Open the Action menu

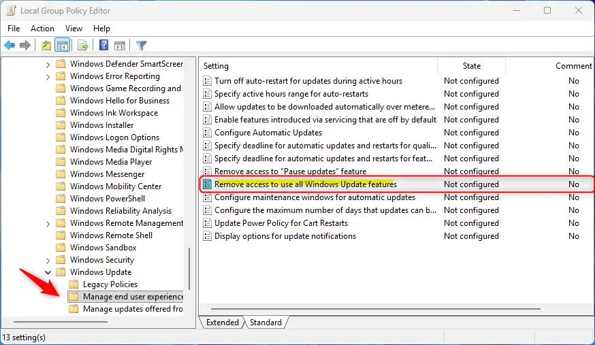pyautogui.click(x=42, y=29)
